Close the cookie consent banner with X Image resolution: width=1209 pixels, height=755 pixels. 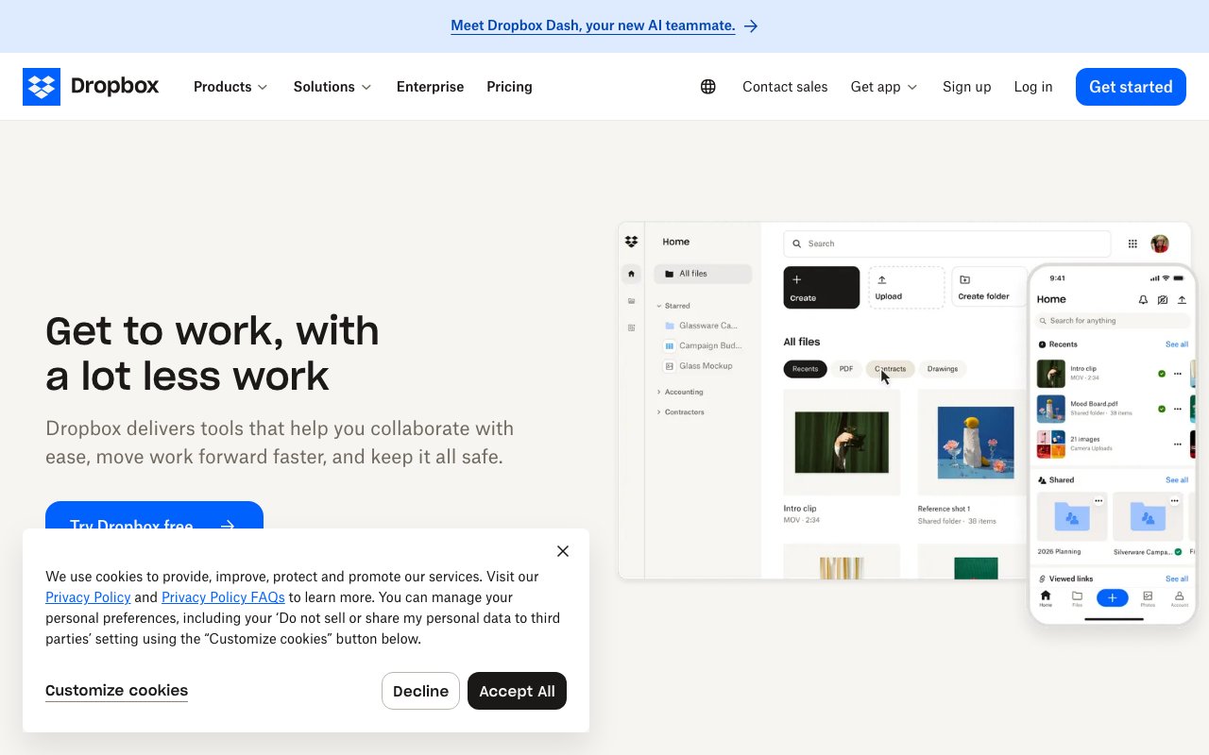coord(563,551)
